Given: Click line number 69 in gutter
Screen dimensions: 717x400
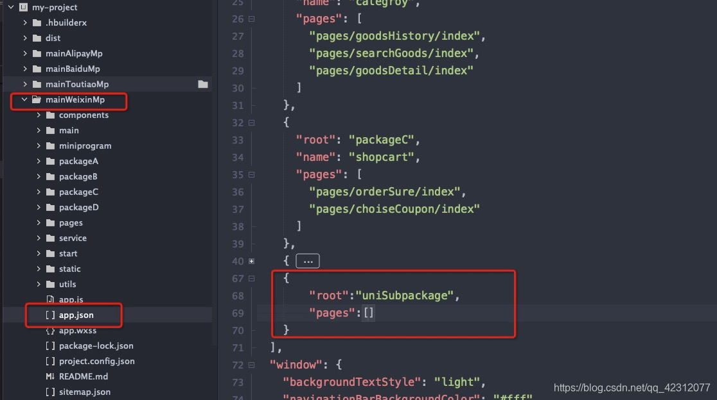Looking at the screenshot, I should click(x=238, y=313).
